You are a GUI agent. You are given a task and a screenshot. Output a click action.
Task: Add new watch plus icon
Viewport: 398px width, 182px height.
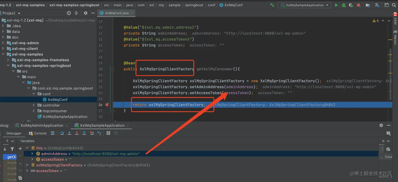pyautogui.click(x=20, y=149)
